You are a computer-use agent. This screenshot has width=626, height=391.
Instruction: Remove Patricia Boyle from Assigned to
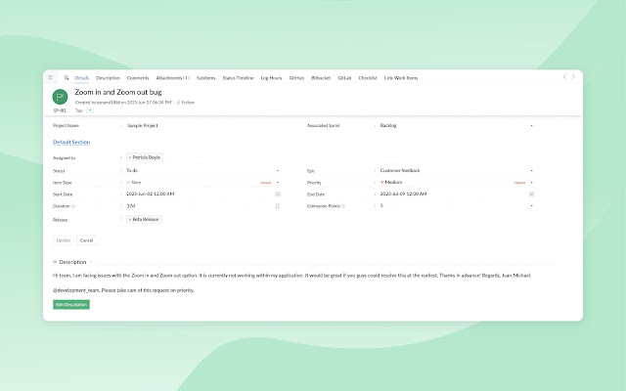coord(130,157)
